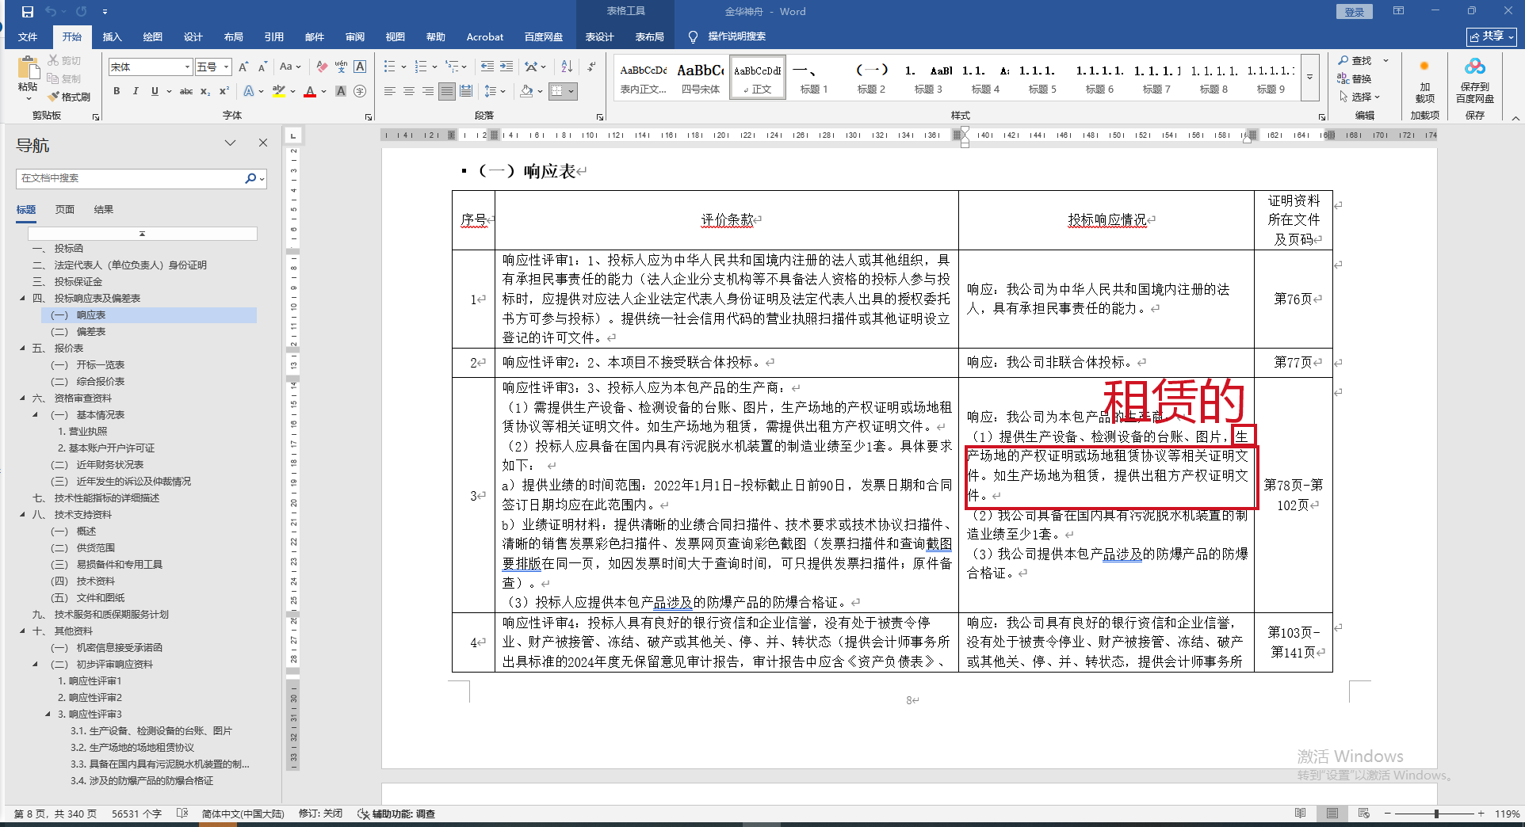Toggle character shading (gray A)
The height and width of the screenshot is (827, 1525).
tap(341, 91)
